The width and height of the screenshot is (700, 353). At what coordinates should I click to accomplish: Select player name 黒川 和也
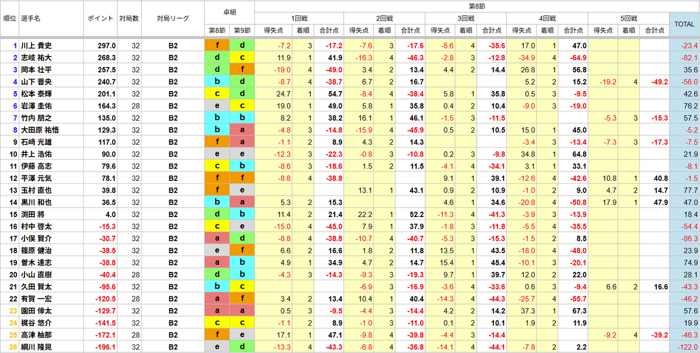[36, 202]
